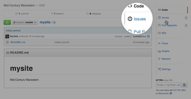
Task: Open the Network branch icon
Action: [x=159, y=59]
